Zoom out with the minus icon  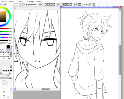[48, 4]
